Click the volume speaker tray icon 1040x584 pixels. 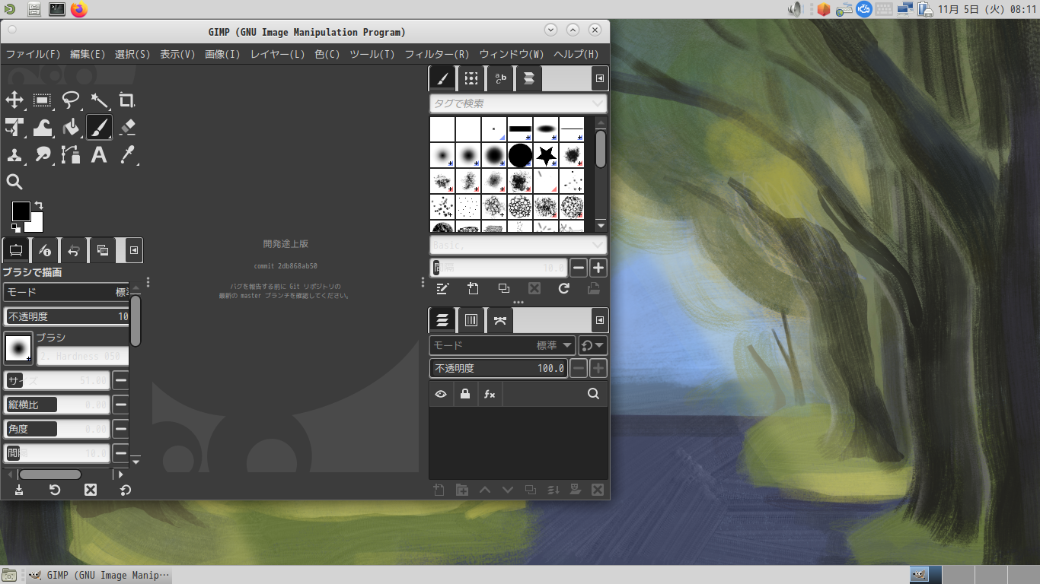(x=795, y=9)
